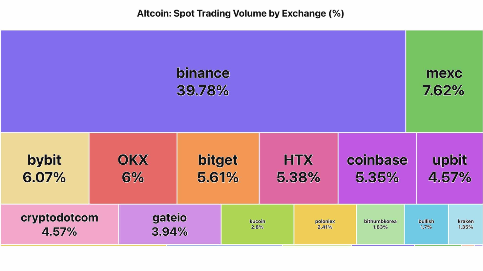Click the bithumbkorea 1.83% tile
The height and width of the screenshot is (271, 483).
[380, 224]
